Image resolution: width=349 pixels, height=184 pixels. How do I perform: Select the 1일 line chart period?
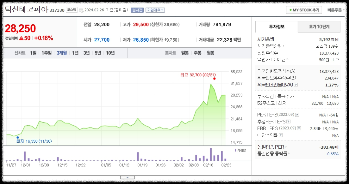click(33, 53)
